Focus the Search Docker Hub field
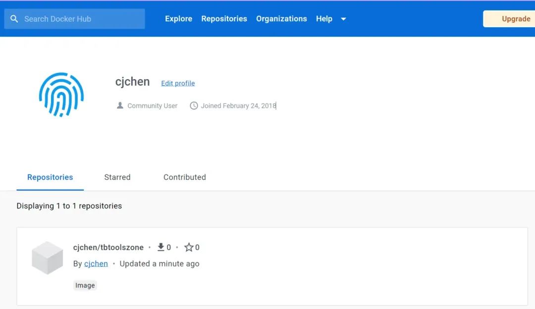Viewport: 535px width, 309px height. [x=74, y=19]
